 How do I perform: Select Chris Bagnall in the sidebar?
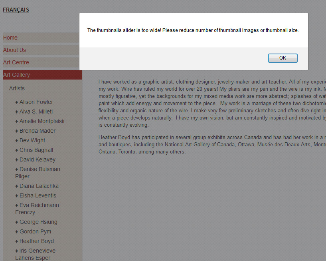click(x=34, y=150)
